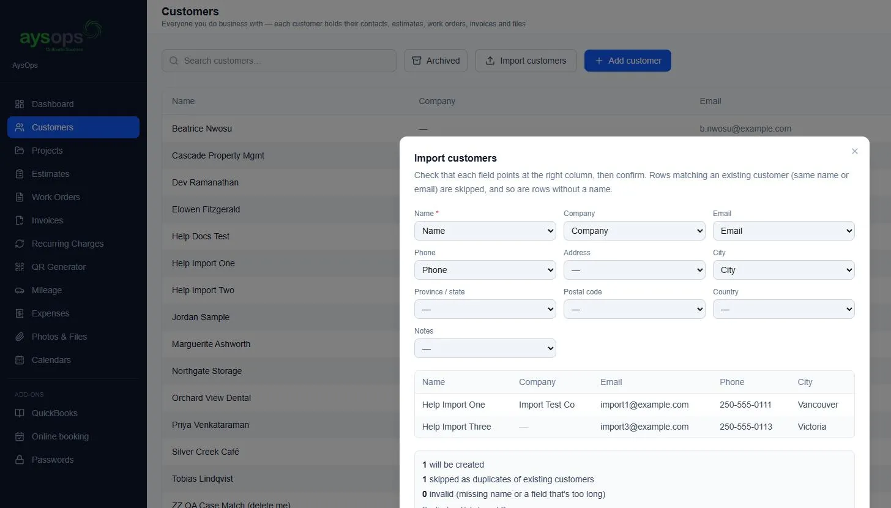This screenshot has width=891, height=508.
Task: Click the Dashboard grid icon in sidebar
Action: click(x=20, y=104)
